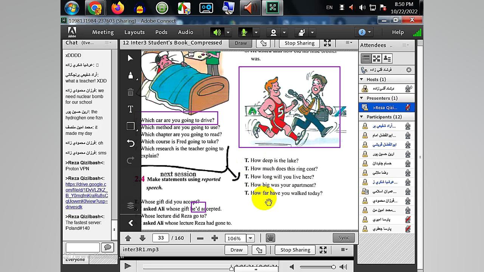Screen dimensions: 484x272
Task: Select the arrow pointer tool in whiteboard toolbar
Action: coord(130,58)
